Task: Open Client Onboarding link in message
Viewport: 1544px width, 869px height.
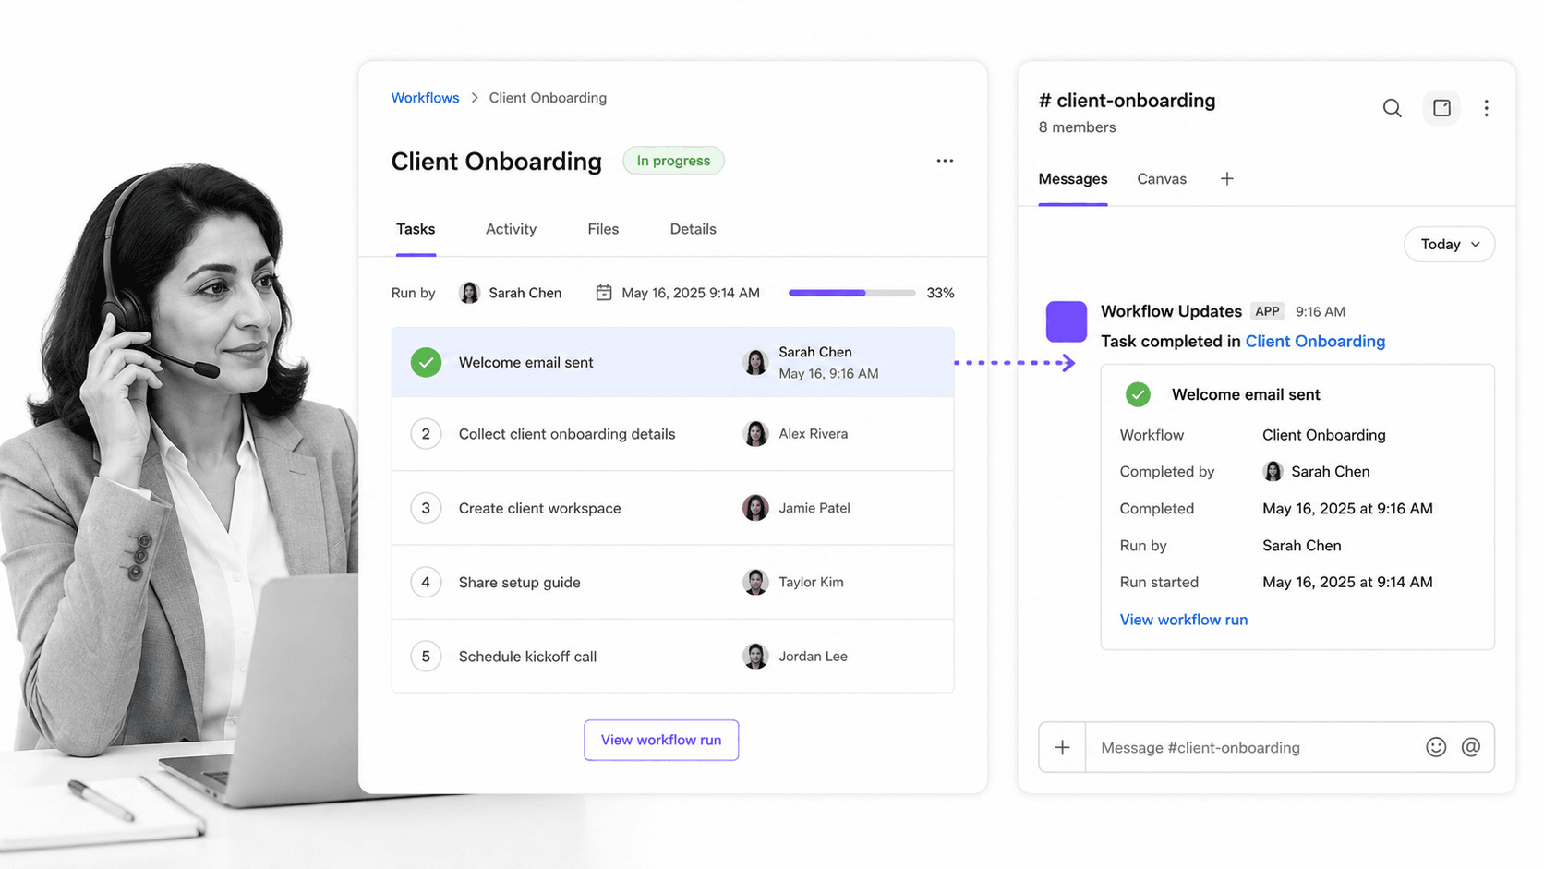Action: click(x=1315, y=342)
